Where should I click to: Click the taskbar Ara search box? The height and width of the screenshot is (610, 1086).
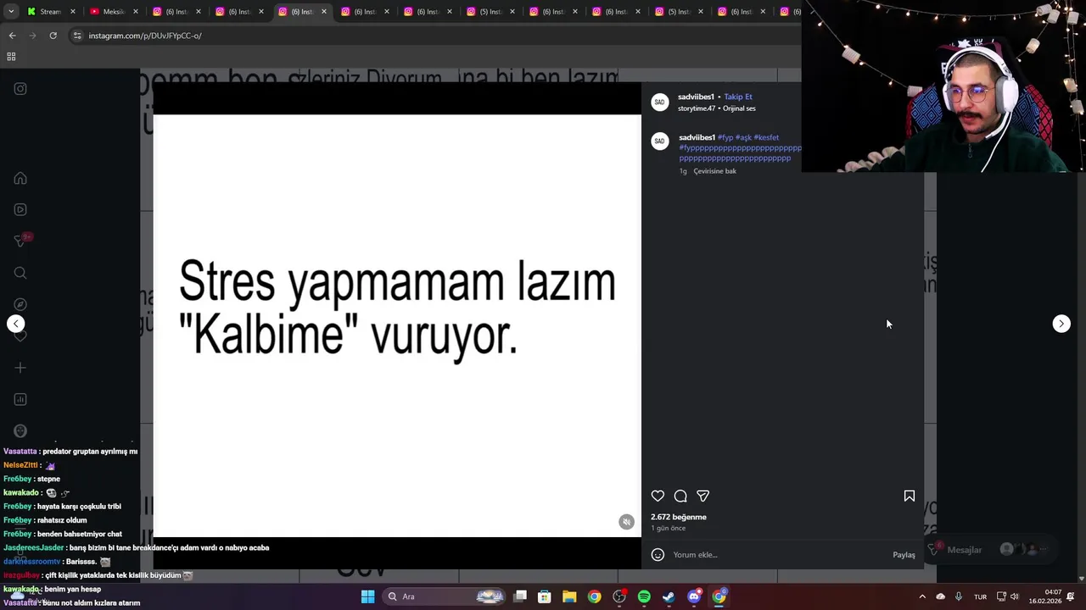445,596
